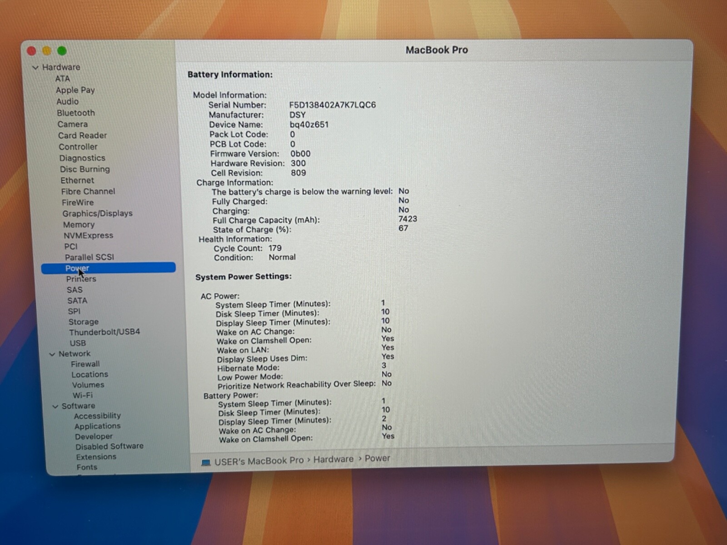
Task: Select USB in the Hardware list
Action: (x=78, y=343)
